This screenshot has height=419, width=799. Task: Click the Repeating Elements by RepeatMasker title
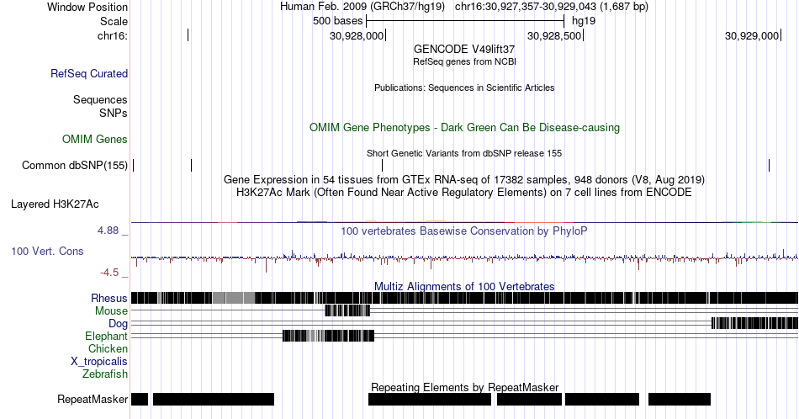coord(464,387)
